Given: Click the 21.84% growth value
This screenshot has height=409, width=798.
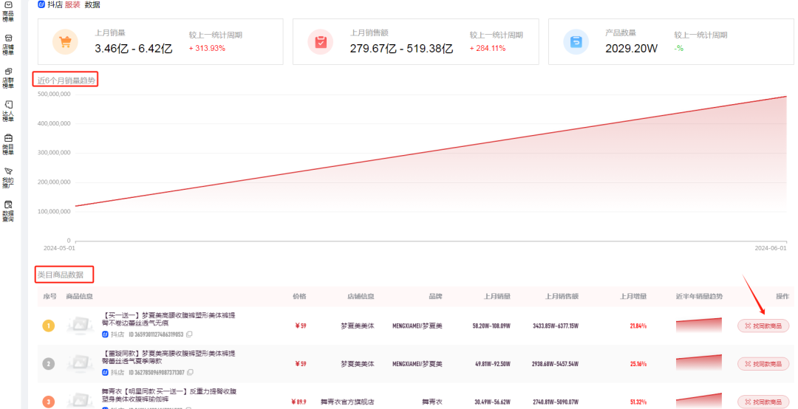Looking at the screenshot, I should tap(638, 326).
